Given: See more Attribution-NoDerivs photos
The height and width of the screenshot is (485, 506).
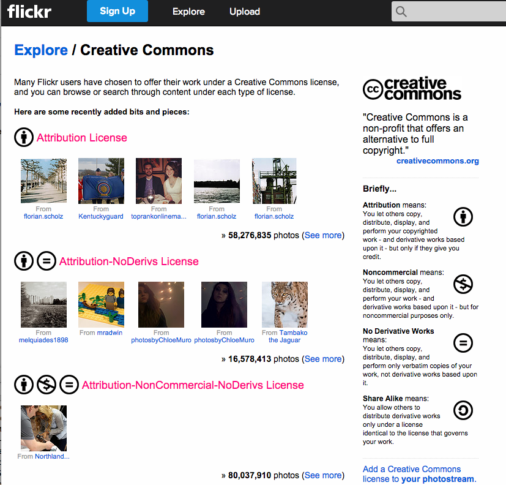Looking at the screenshot, I should pos(323,359).
